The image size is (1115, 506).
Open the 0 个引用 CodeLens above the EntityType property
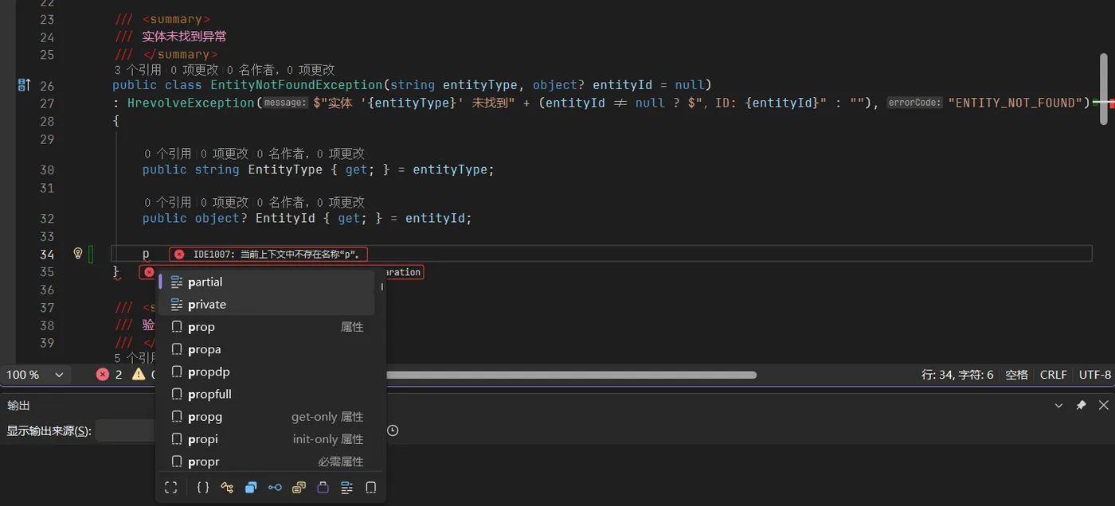coord(167,154)
